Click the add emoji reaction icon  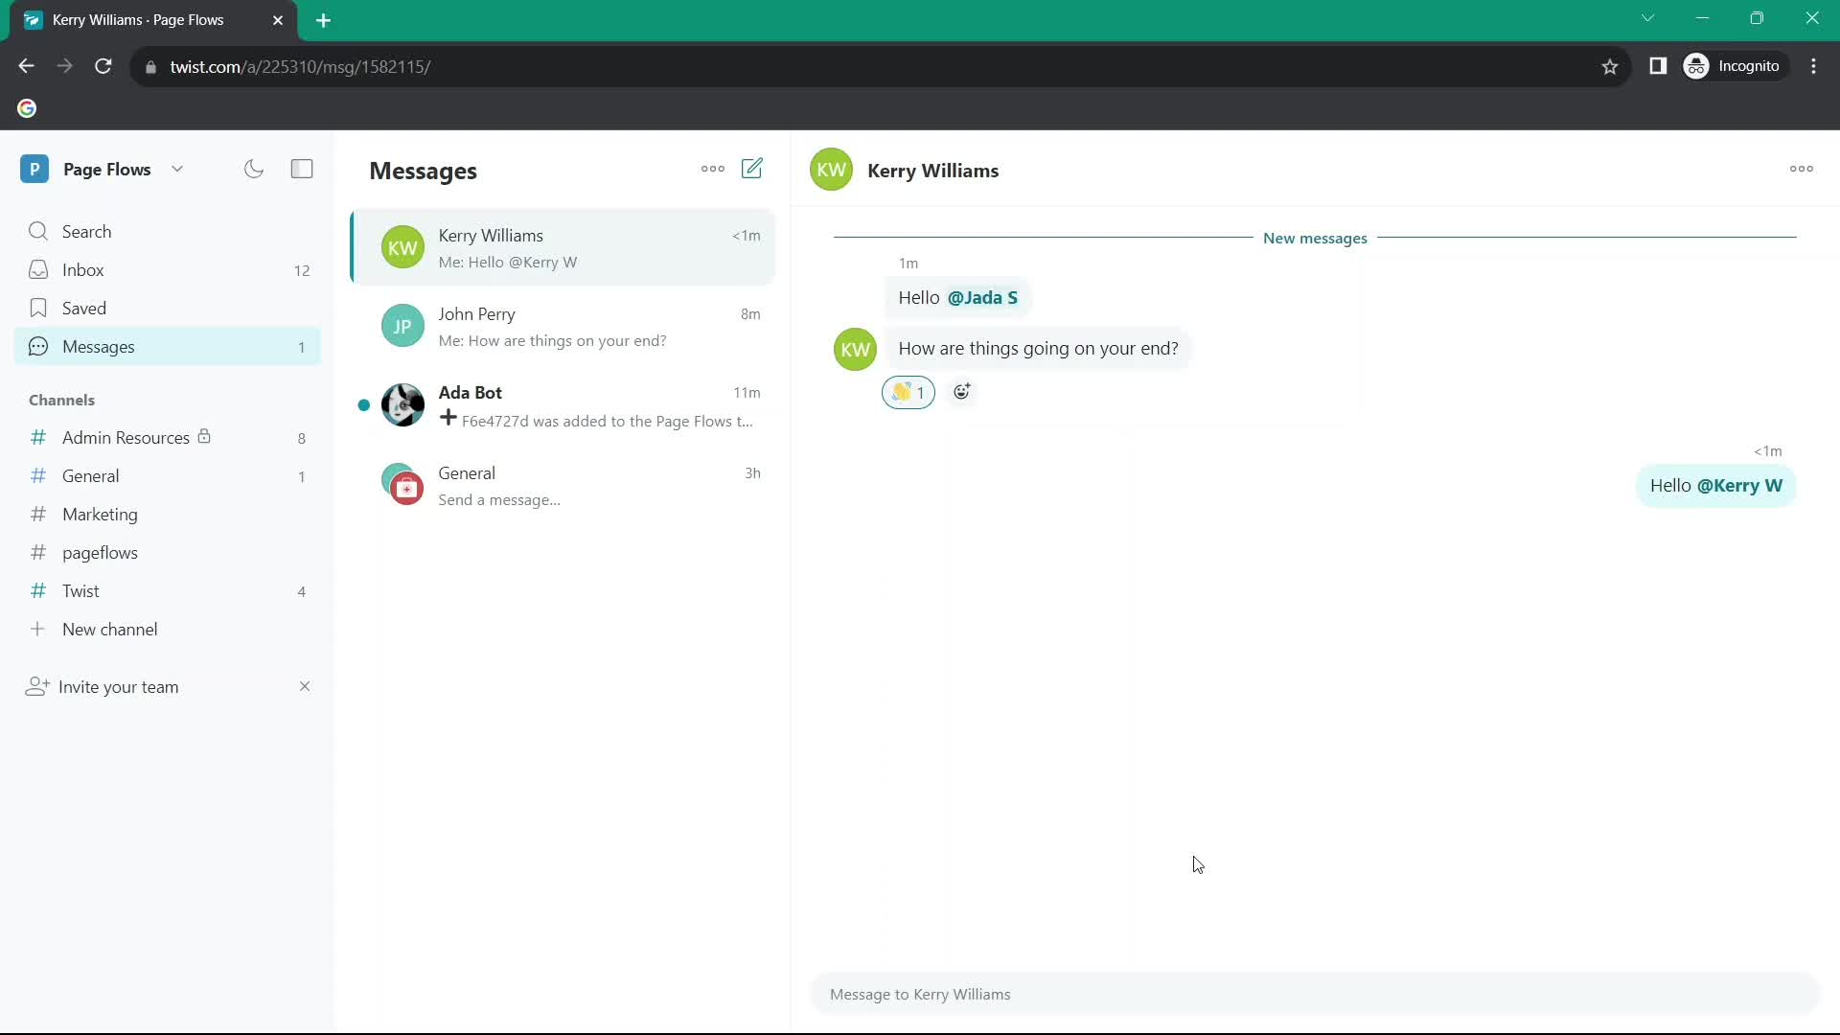(x=963, y=392)
